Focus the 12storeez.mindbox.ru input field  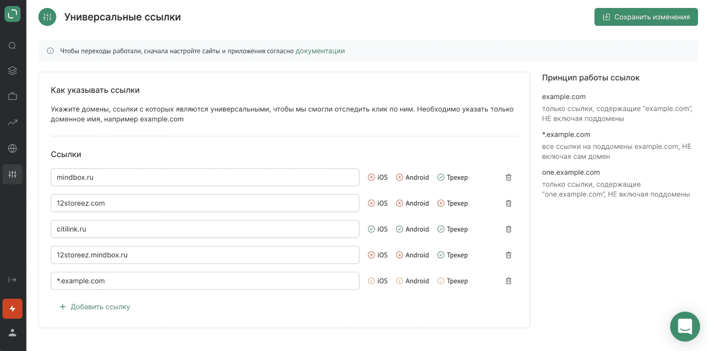point(205,255)
